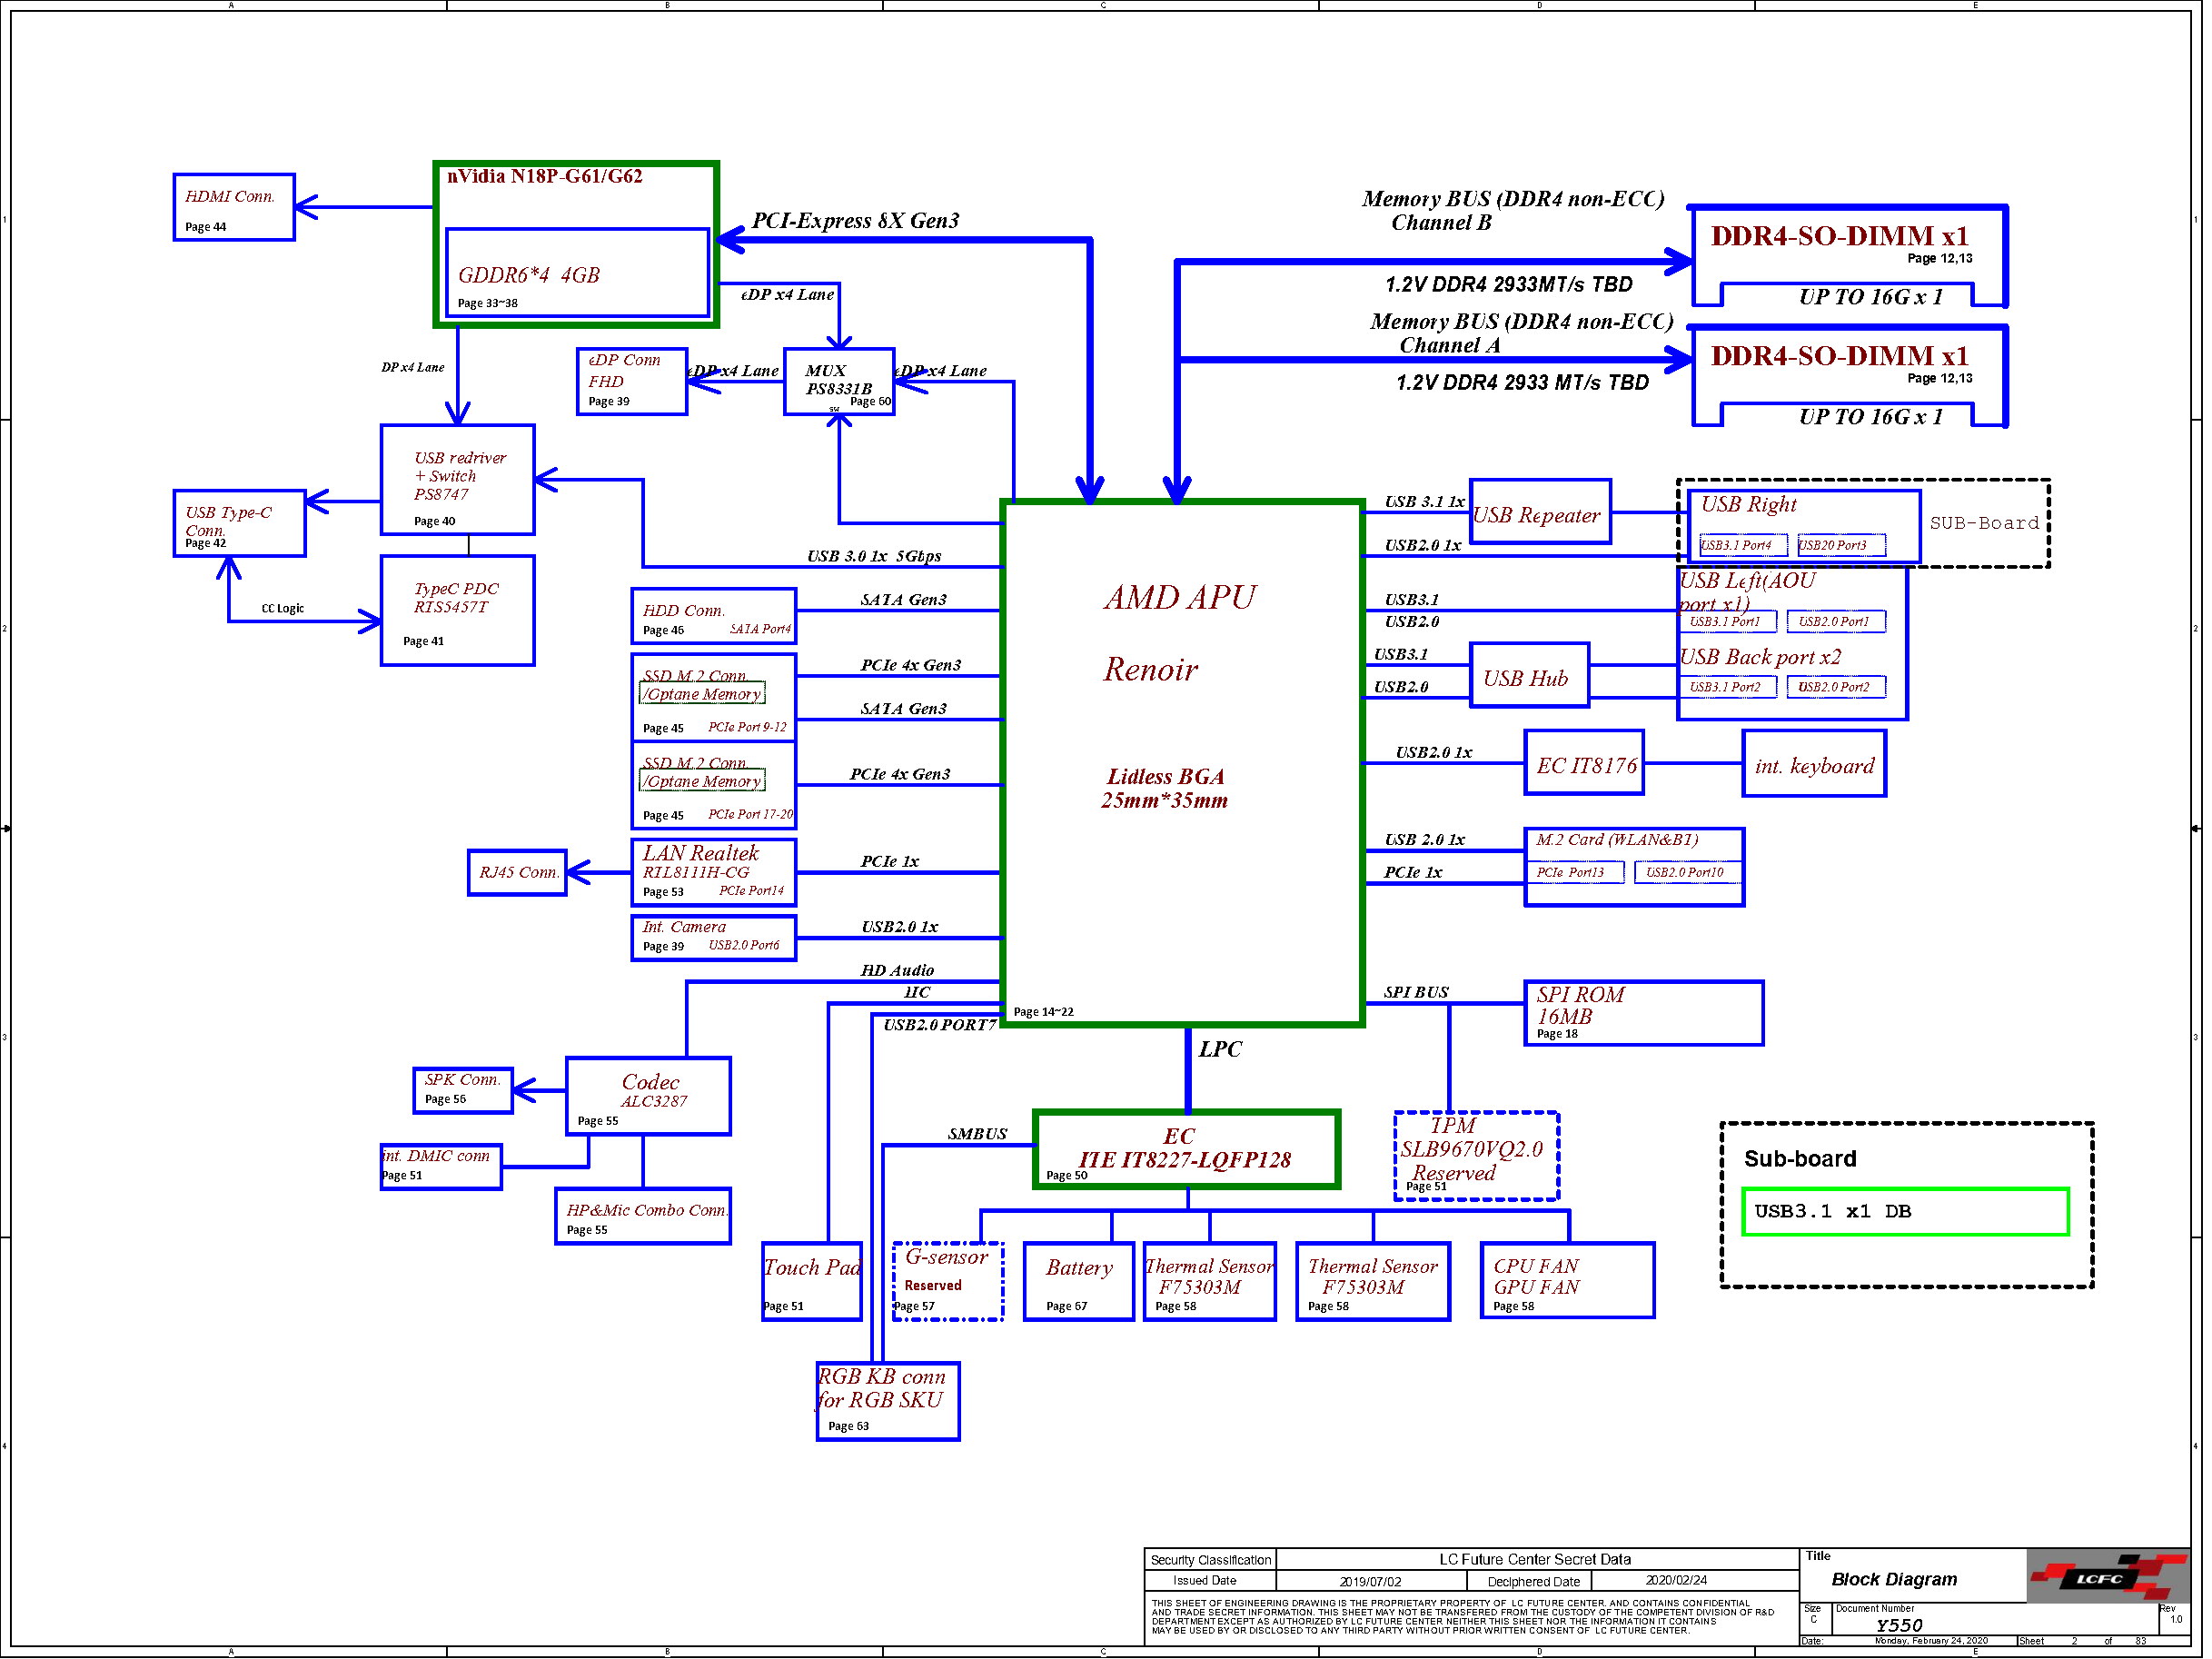This screenshot has height=1659, width=2212.
Task: Select the TPM SLB9670VQ2.0 Reserved block
Action: pyautogui.click(x=1477, y=1156)
